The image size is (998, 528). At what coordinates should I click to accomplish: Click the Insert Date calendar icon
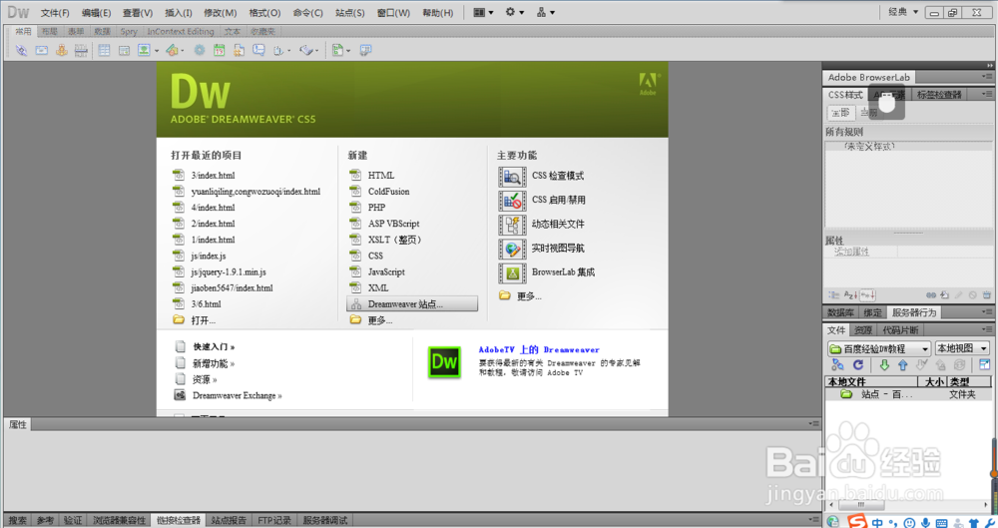pyautogui.click(x=219, y=50)
